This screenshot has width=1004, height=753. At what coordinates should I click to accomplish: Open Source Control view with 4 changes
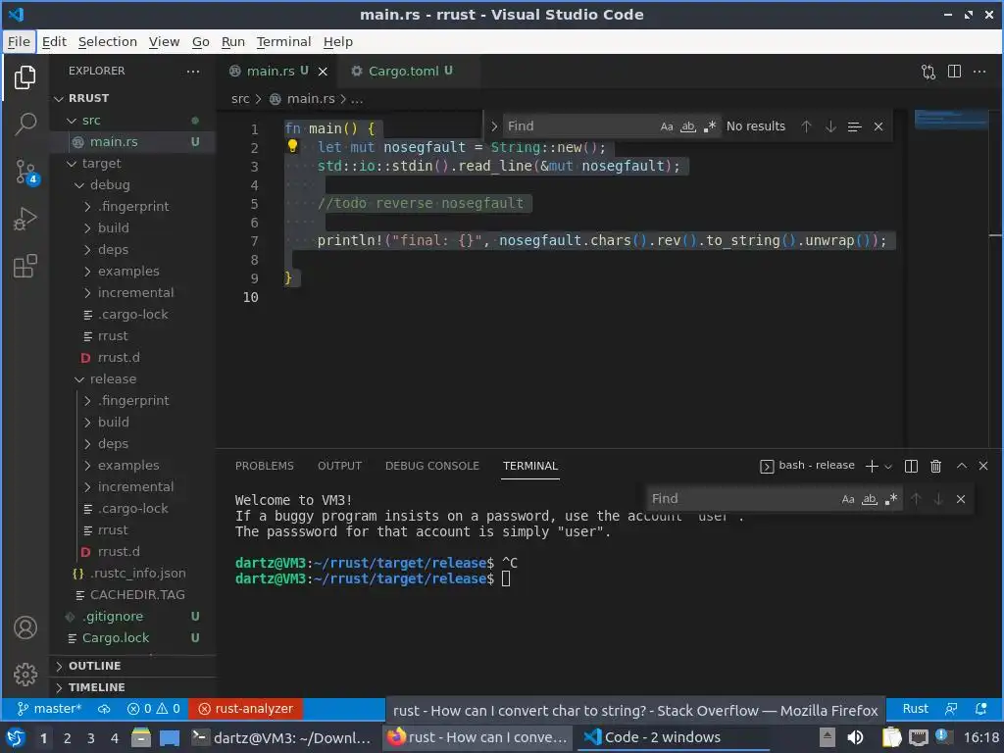pos(25,172)
